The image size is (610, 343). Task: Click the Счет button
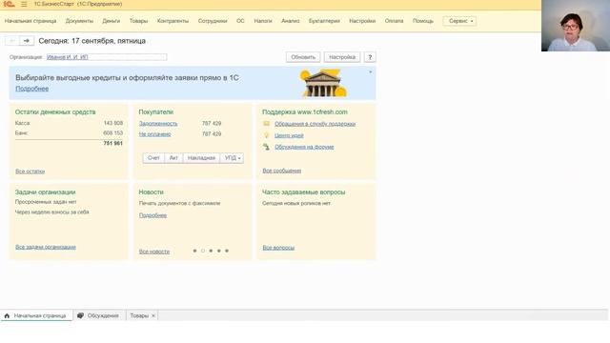click(x=153, y=158)
